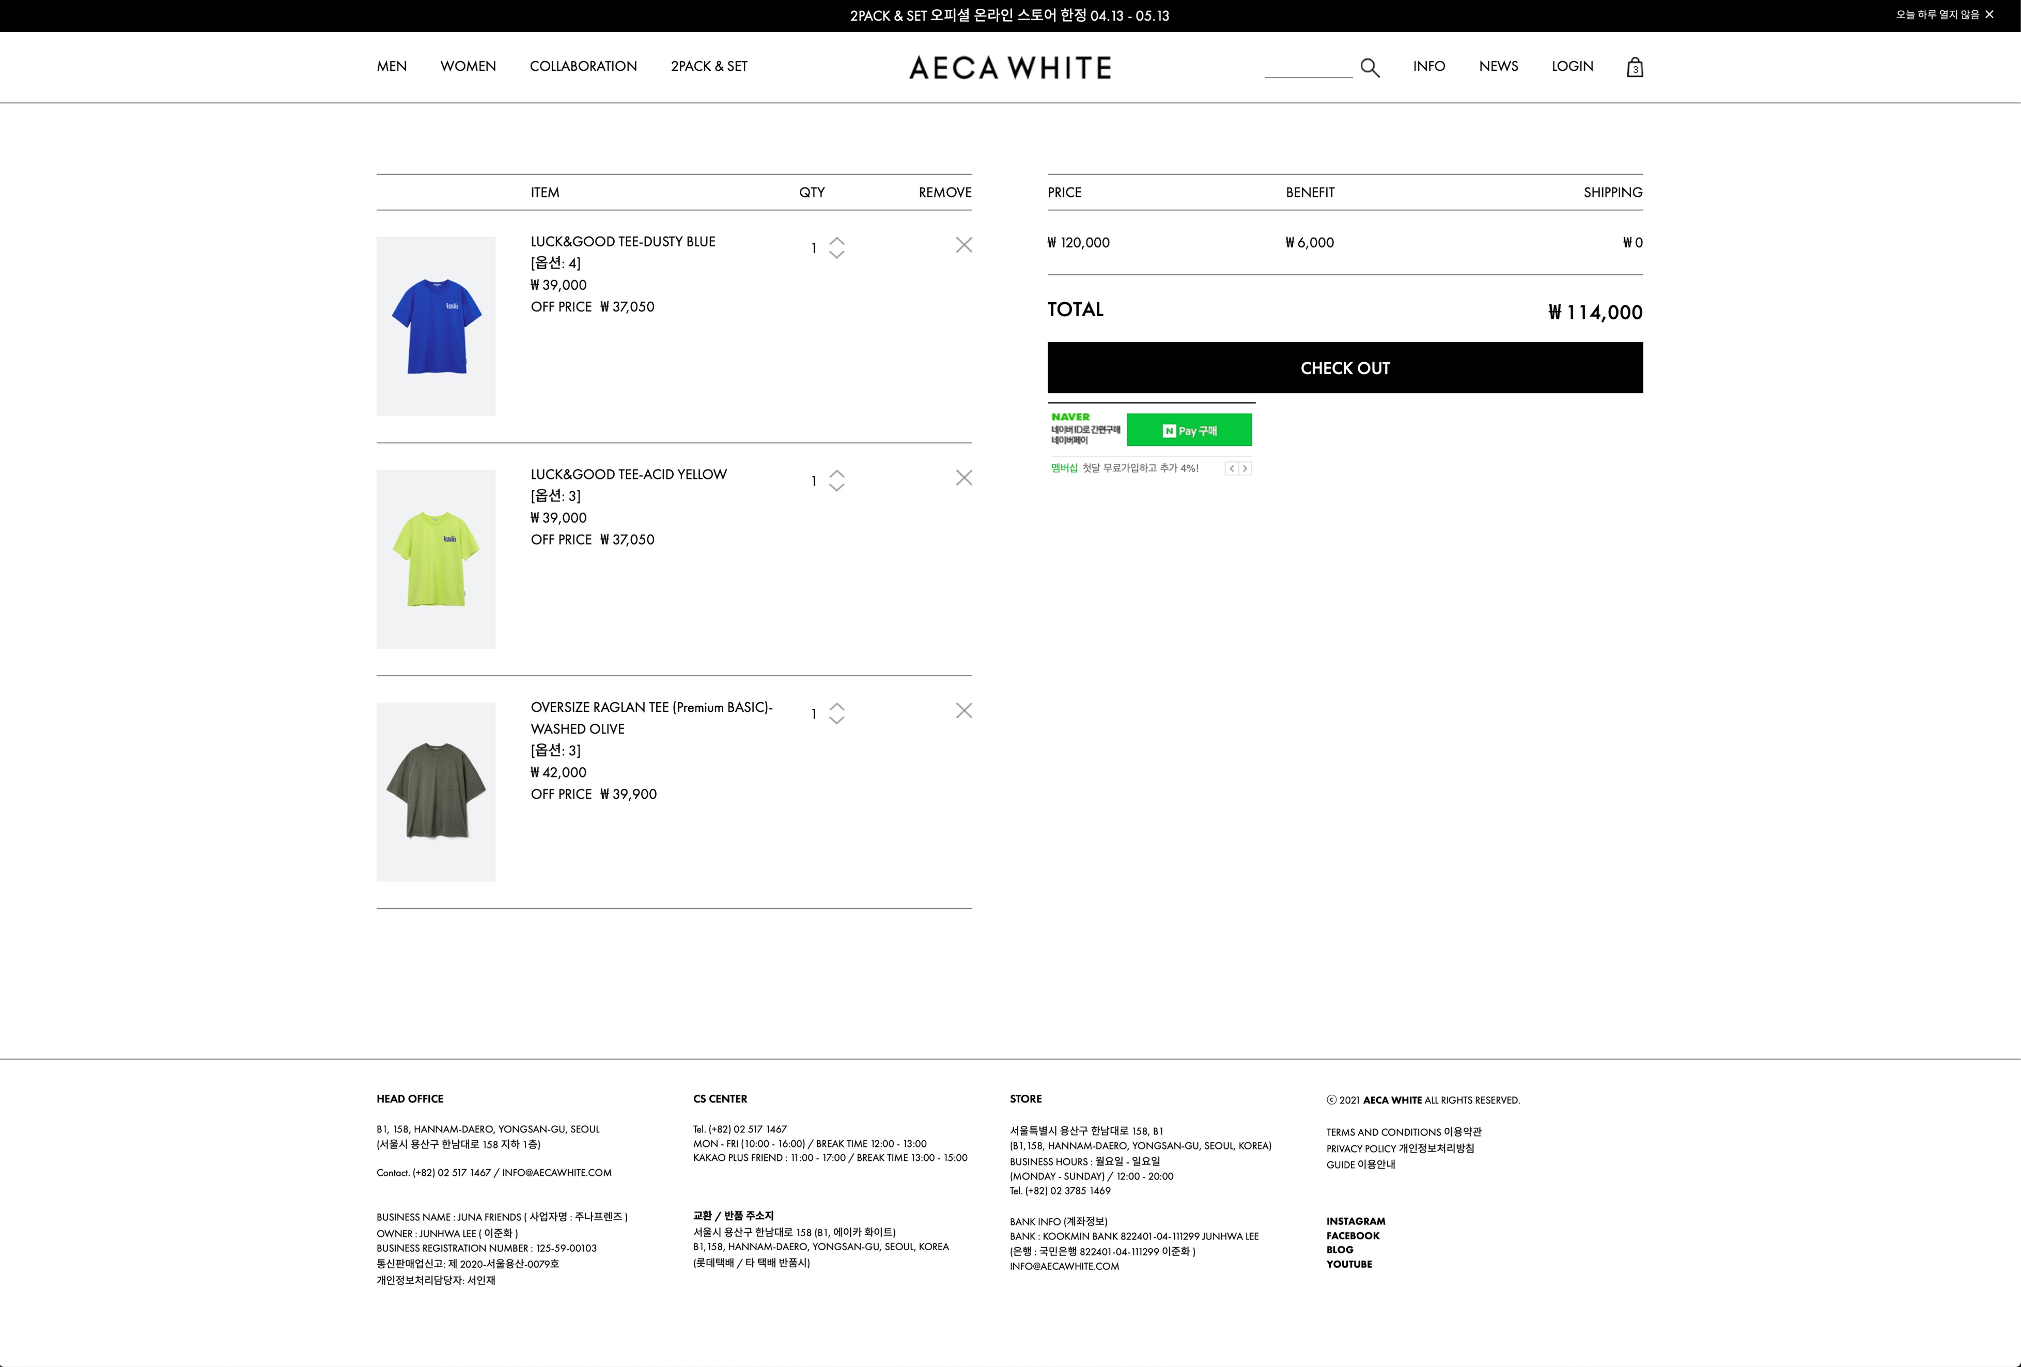2021x1367 pixels.
Task: Open the shopping bag cart icon
Action: 1634,68
